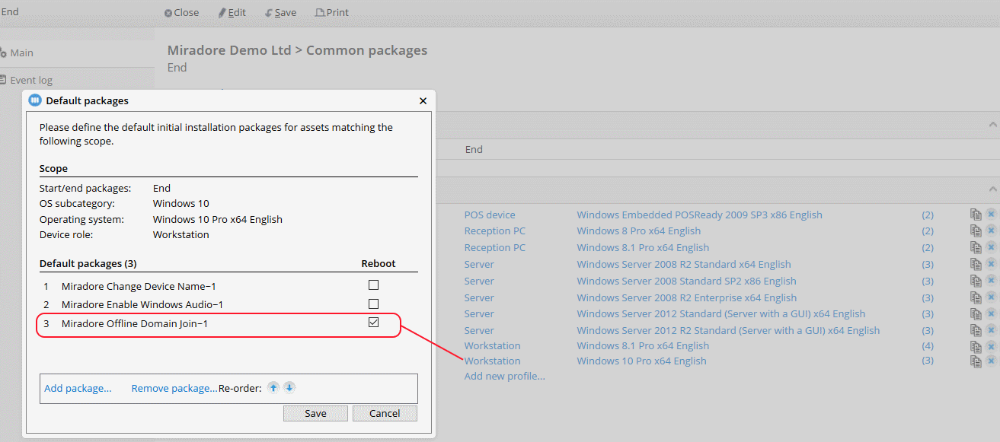The image size is (1000, 442).
Task: Move selected package down in order
Action: pos(289,387)
